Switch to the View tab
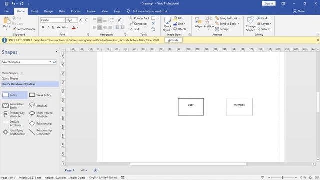320x180 pixels. (105, 11)
